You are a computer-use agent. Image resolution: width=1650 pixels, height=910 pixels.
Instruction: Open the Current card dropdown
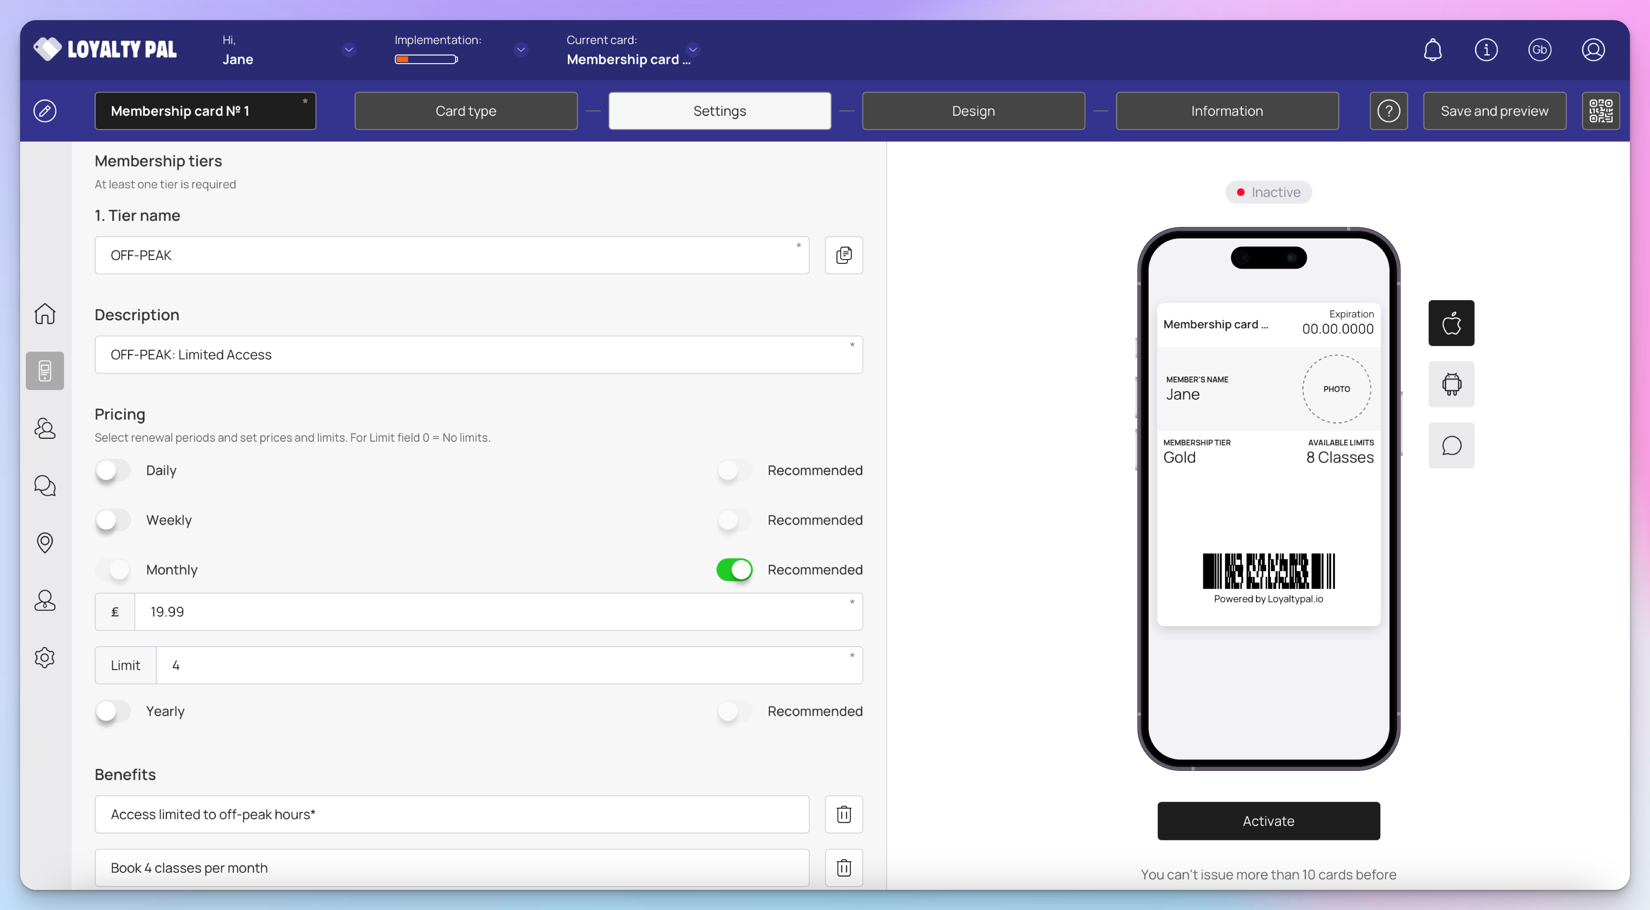[x=693, y=49]
